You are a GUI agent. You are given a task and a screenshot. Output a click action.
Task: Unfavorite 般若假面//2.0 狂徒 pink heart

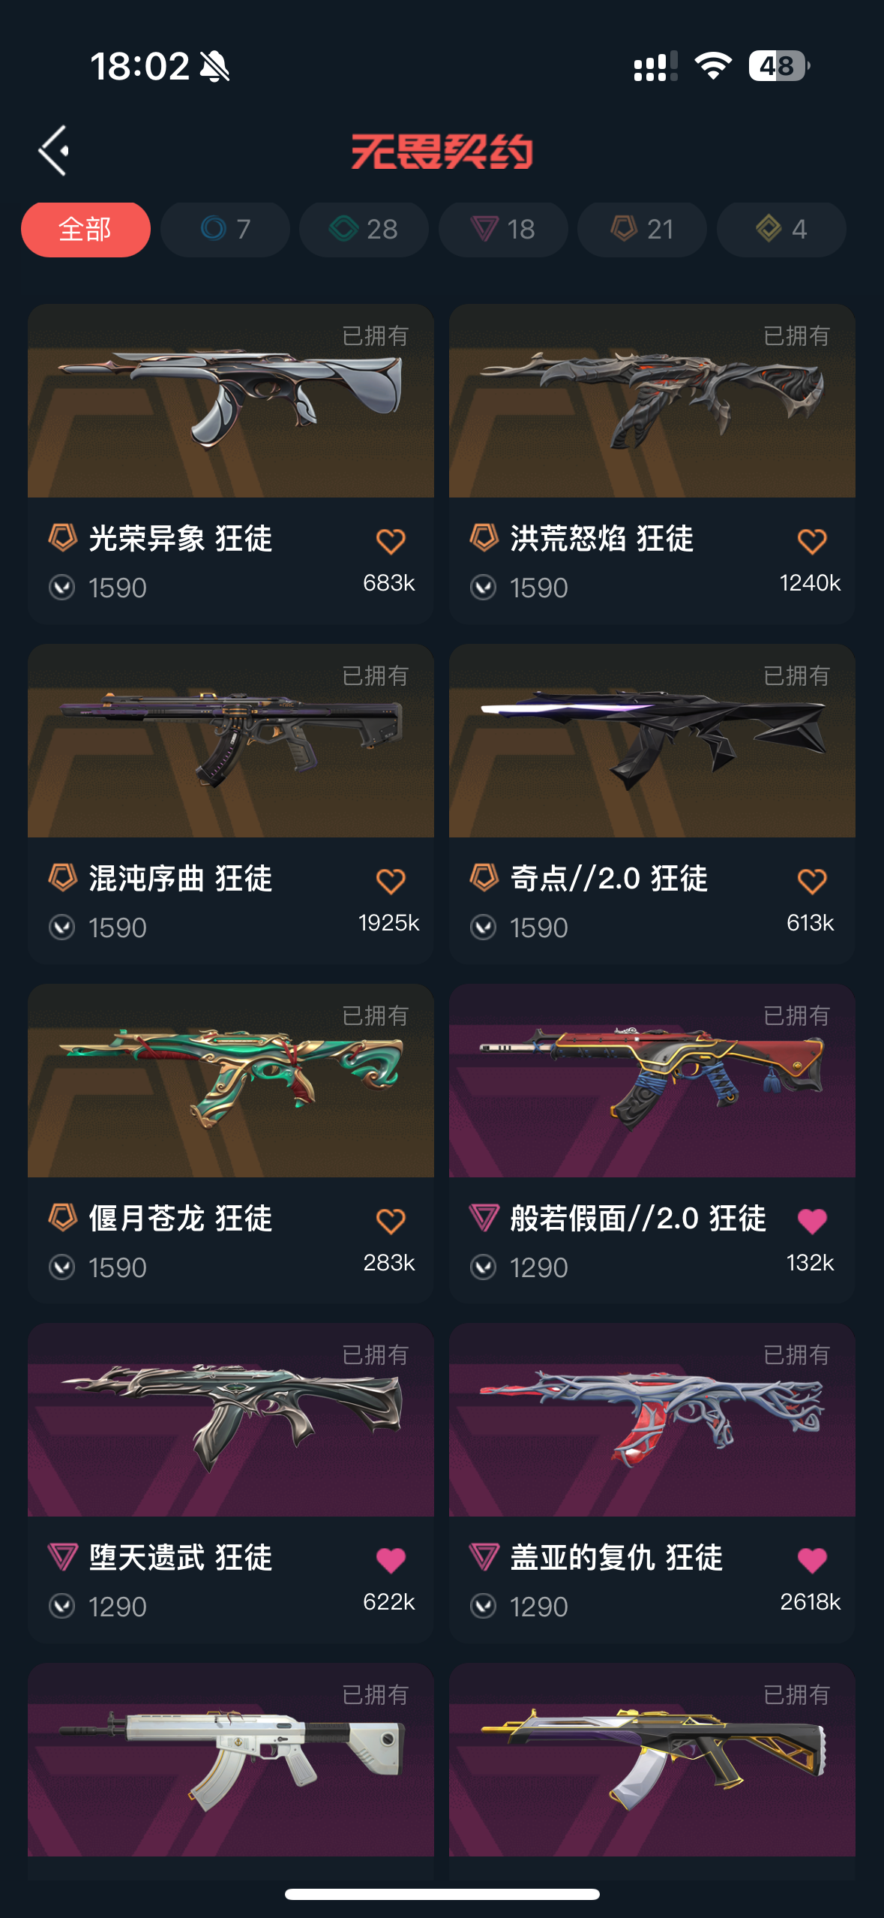[x=812, y=1221]
